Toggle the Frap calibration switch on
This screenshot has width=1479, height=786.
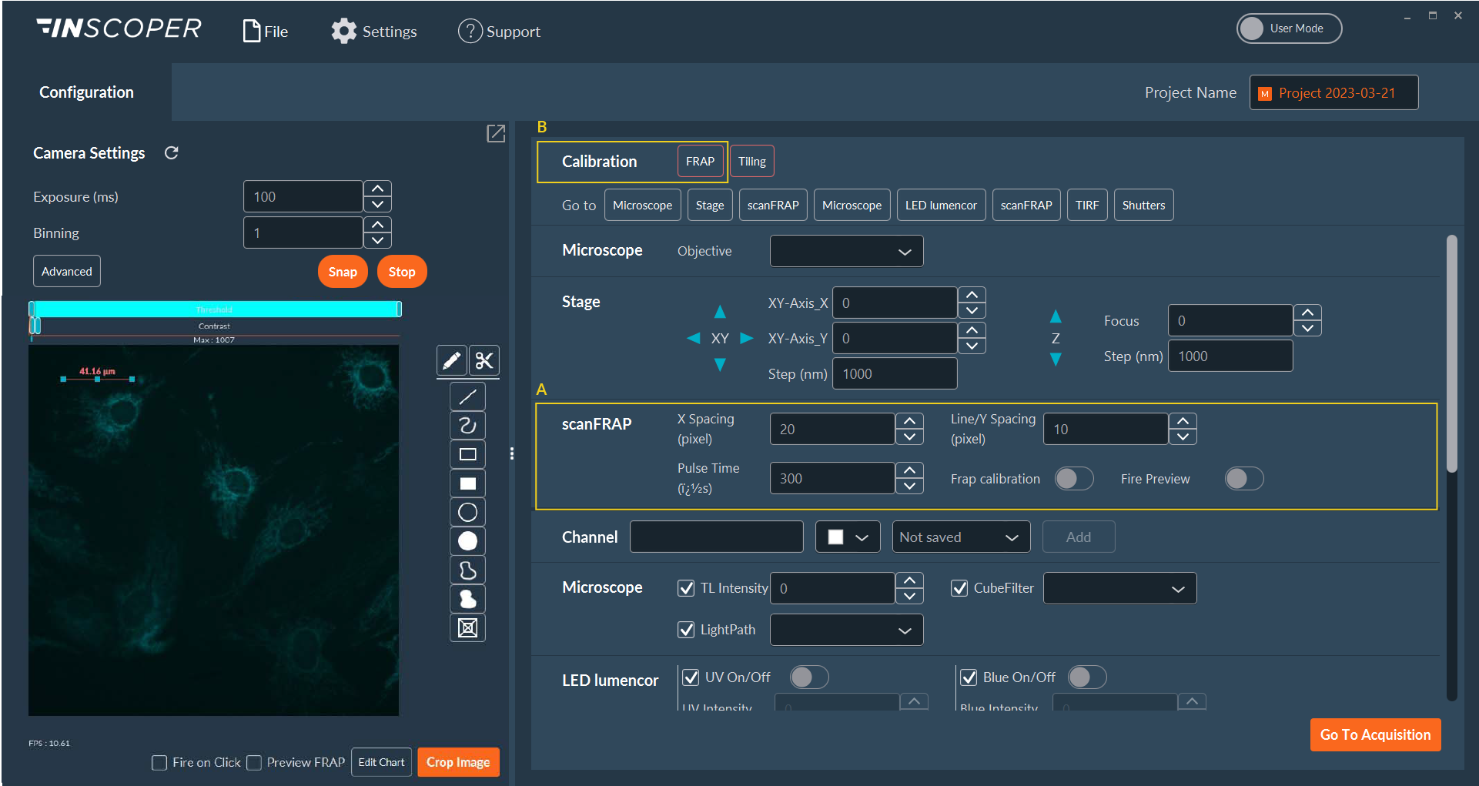(x=1073, y=478)
